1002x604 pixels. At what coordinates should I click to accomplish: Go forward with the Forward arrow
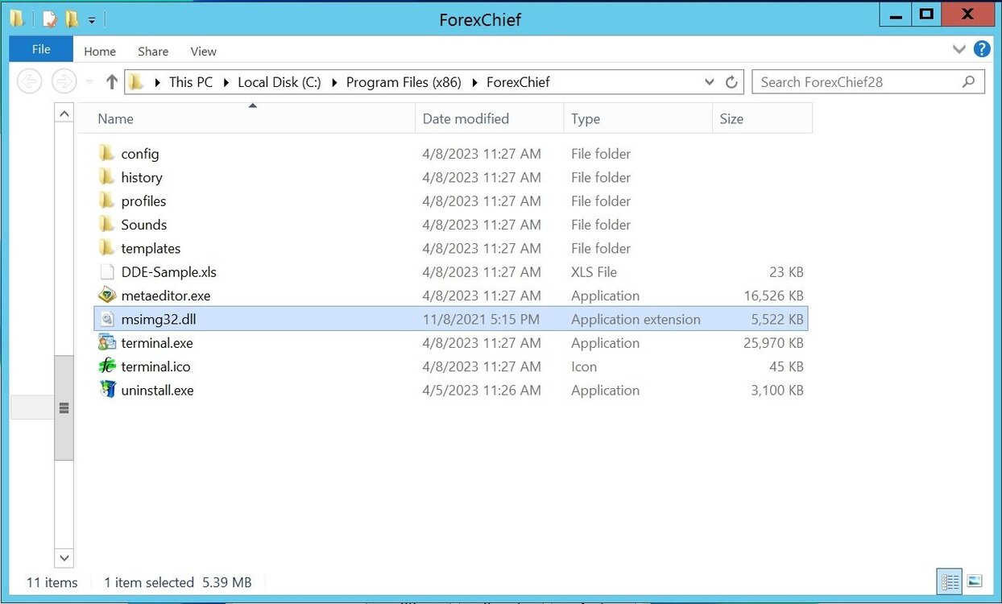(64, 81)
